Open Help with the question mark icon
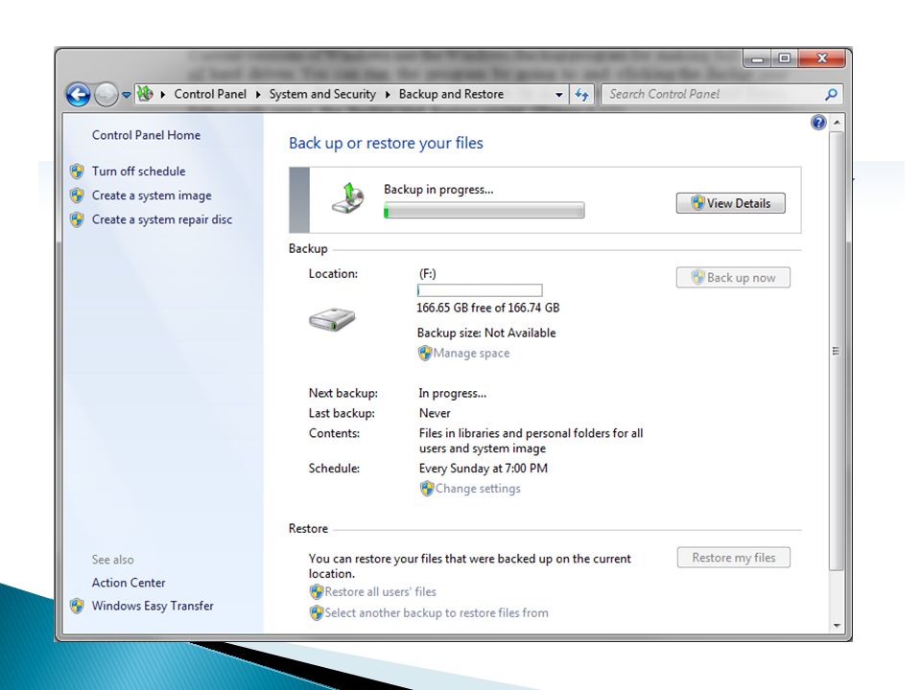 (x=818, y=122)
